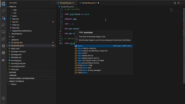Viewport: 185px width, 104px height.
Task: Open the Accounts menu icon
Action: point(3,98)
